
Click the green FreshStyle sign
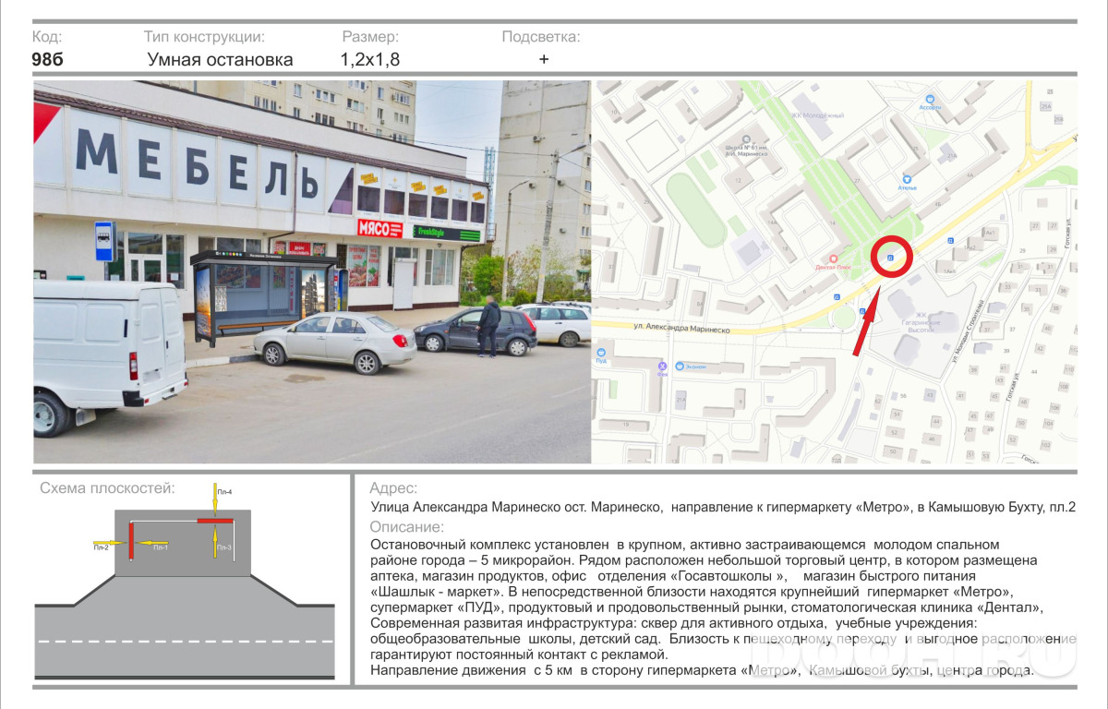coord(447,233)
